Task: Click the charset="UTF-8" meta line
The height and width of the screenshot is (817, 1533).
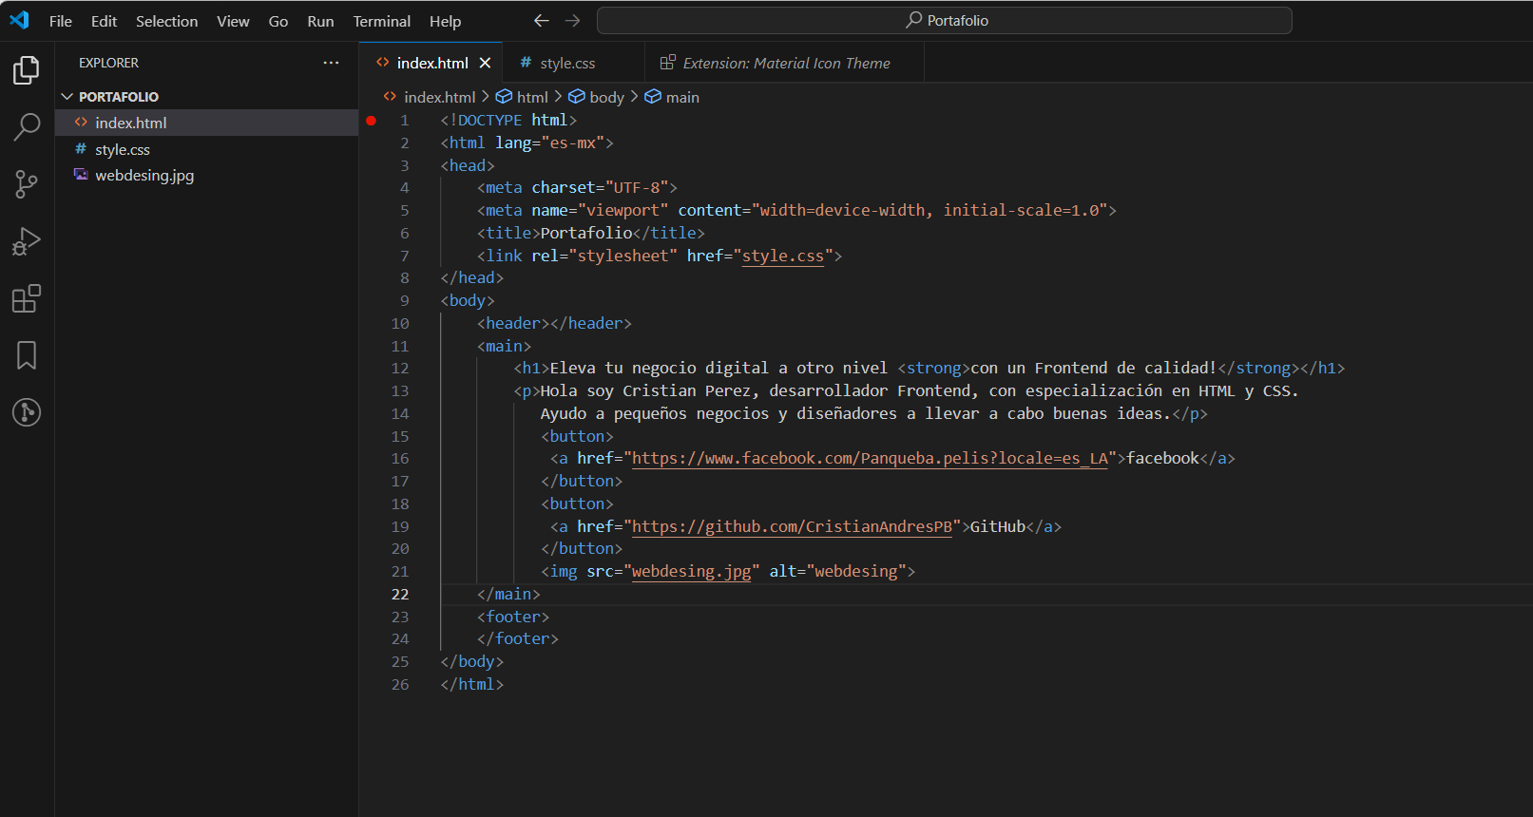Action: 577,187
